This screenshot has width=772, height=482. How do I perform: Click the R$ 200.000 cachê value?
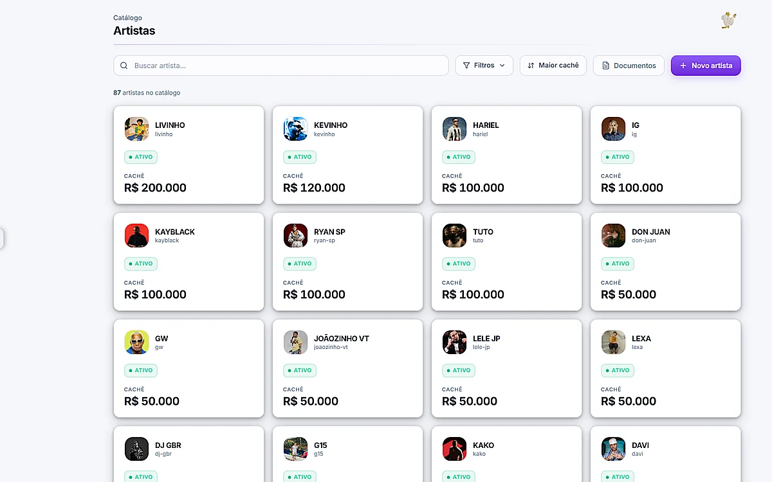point(155,188)
